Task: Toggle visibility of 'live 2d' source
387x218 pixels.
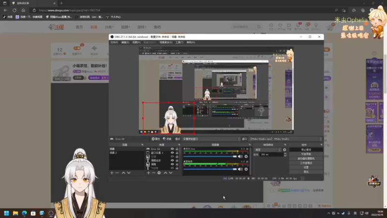Action: click(172, 149)
